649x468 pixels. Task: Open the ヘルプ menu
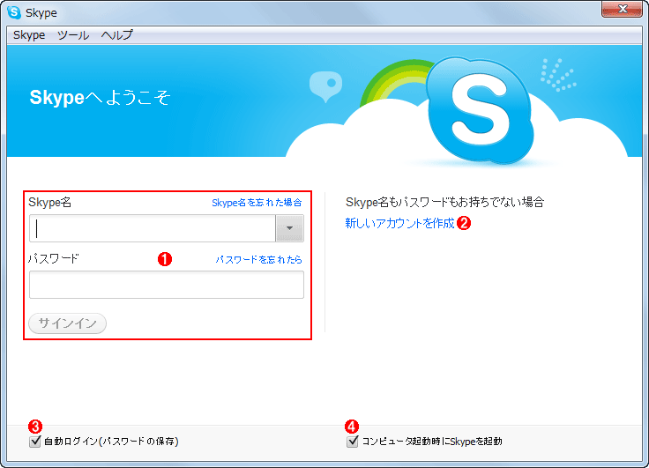pyautogui.click(x=117, y=34)
